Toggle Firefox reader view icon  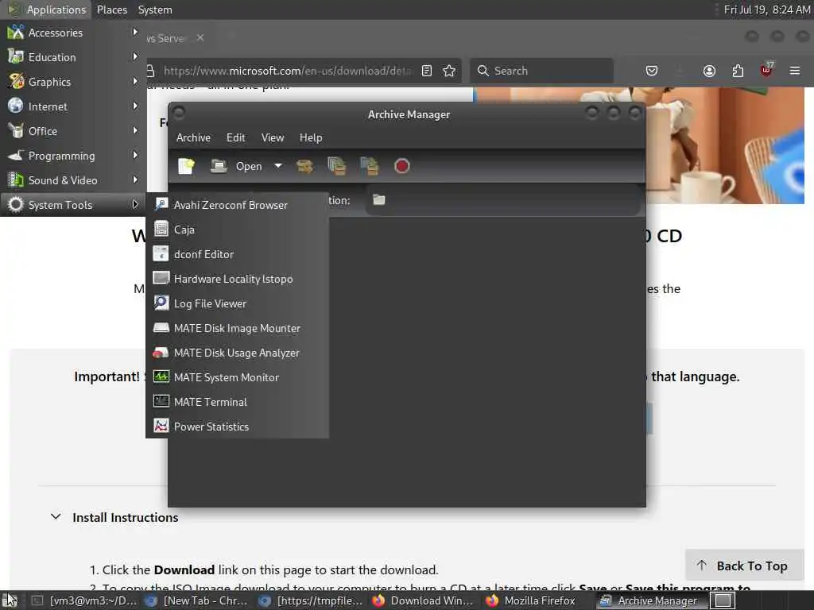[427, 71]
